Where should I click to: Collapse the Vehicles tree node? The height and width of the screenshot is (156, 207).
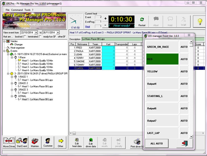4,41
